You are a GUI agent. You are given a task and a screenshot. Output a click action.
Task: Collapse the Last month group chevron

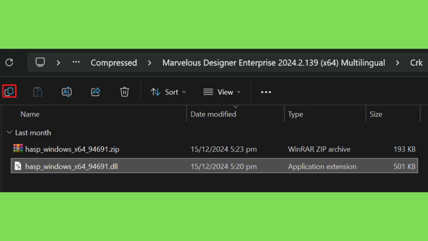[9, 133]
